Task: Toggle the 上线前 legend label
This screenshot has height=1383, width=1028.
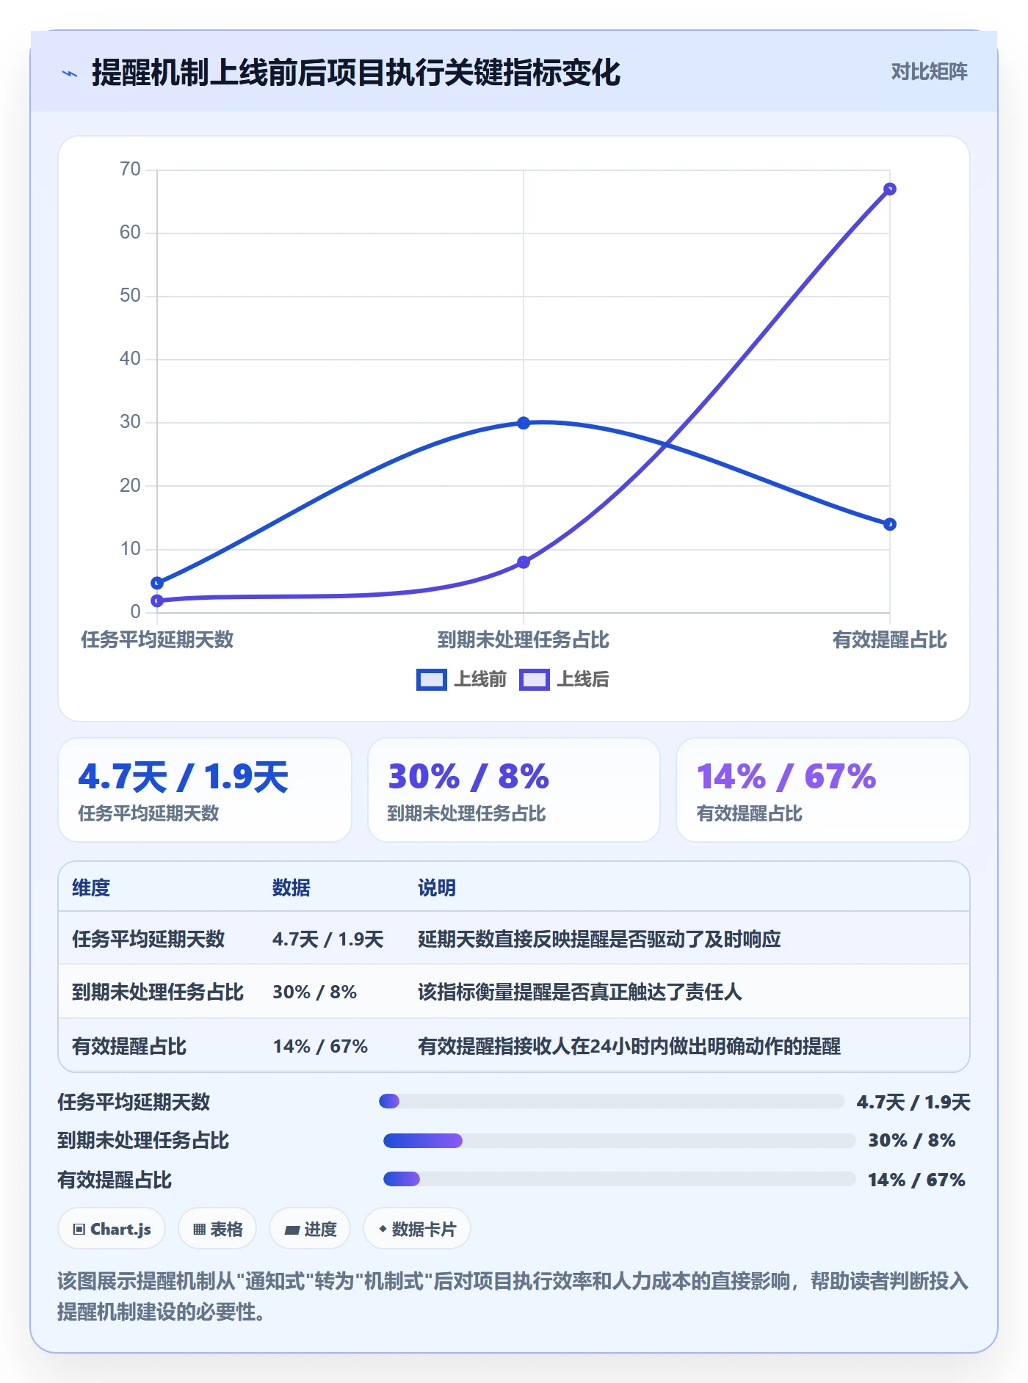Action: click(x=480, y=679)
